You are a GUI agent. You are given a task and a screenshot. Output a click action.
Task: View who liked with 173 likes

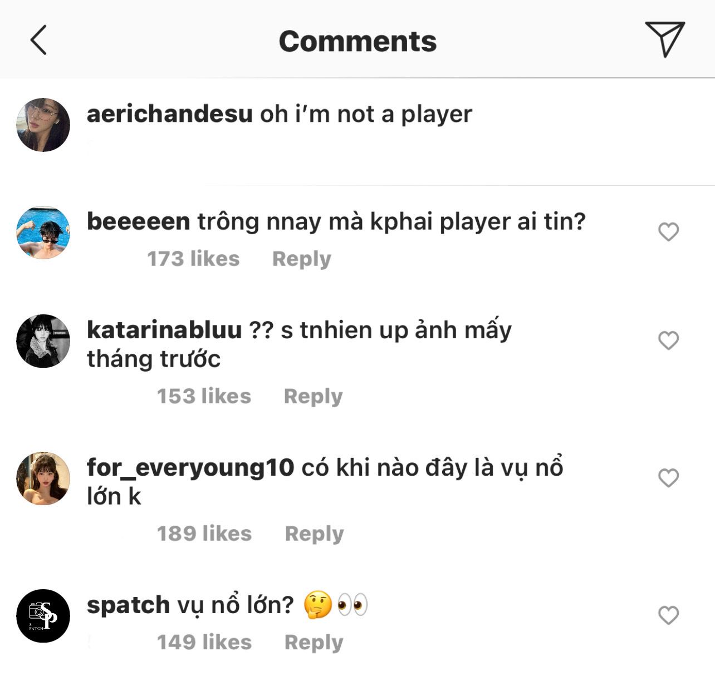click(x=193, y=259)
